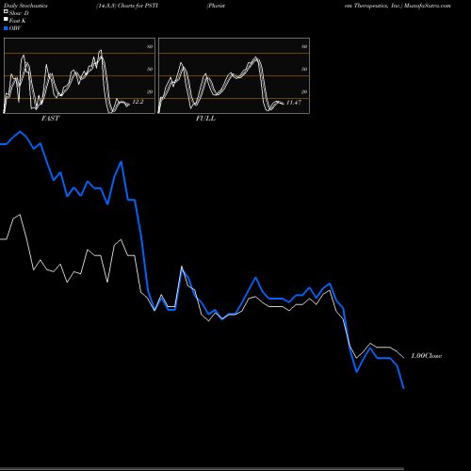Click the Slow D legend swatch

(x=6, y=11)
